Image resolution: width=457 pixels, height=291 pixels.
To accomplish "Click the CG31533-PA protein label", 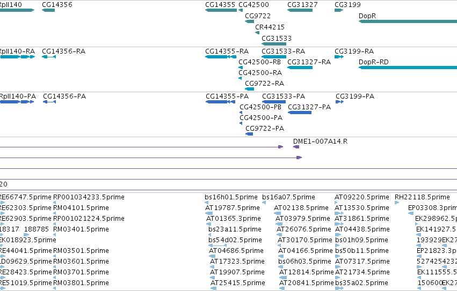I will tap(284, 96).
